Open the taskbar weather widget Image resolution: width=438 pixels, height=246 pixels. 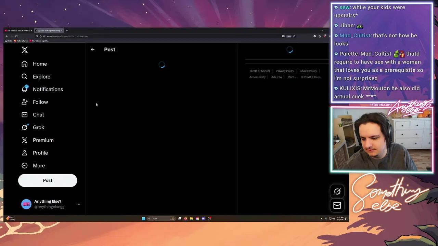coord(11,219)
